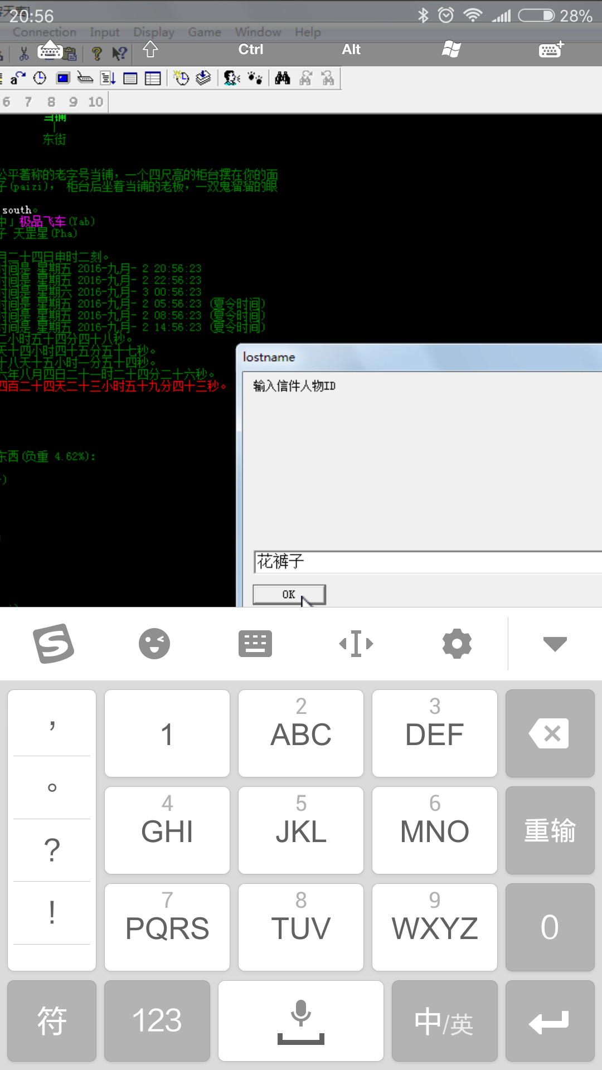Click the binoculars Find icon

click(x=283, y=78)
